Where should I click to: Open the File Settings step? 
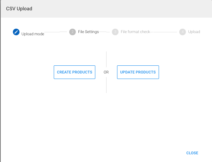point(88,32)
